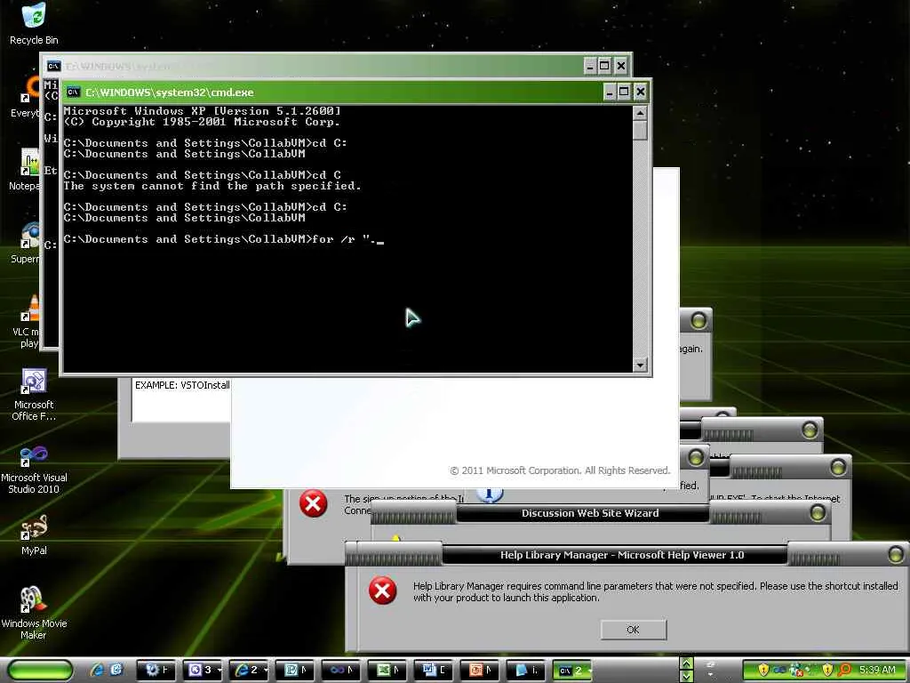910x683 pixels.
Task: Close the Discussion Web Site Wizard dialog
Action: pos(818,513)
